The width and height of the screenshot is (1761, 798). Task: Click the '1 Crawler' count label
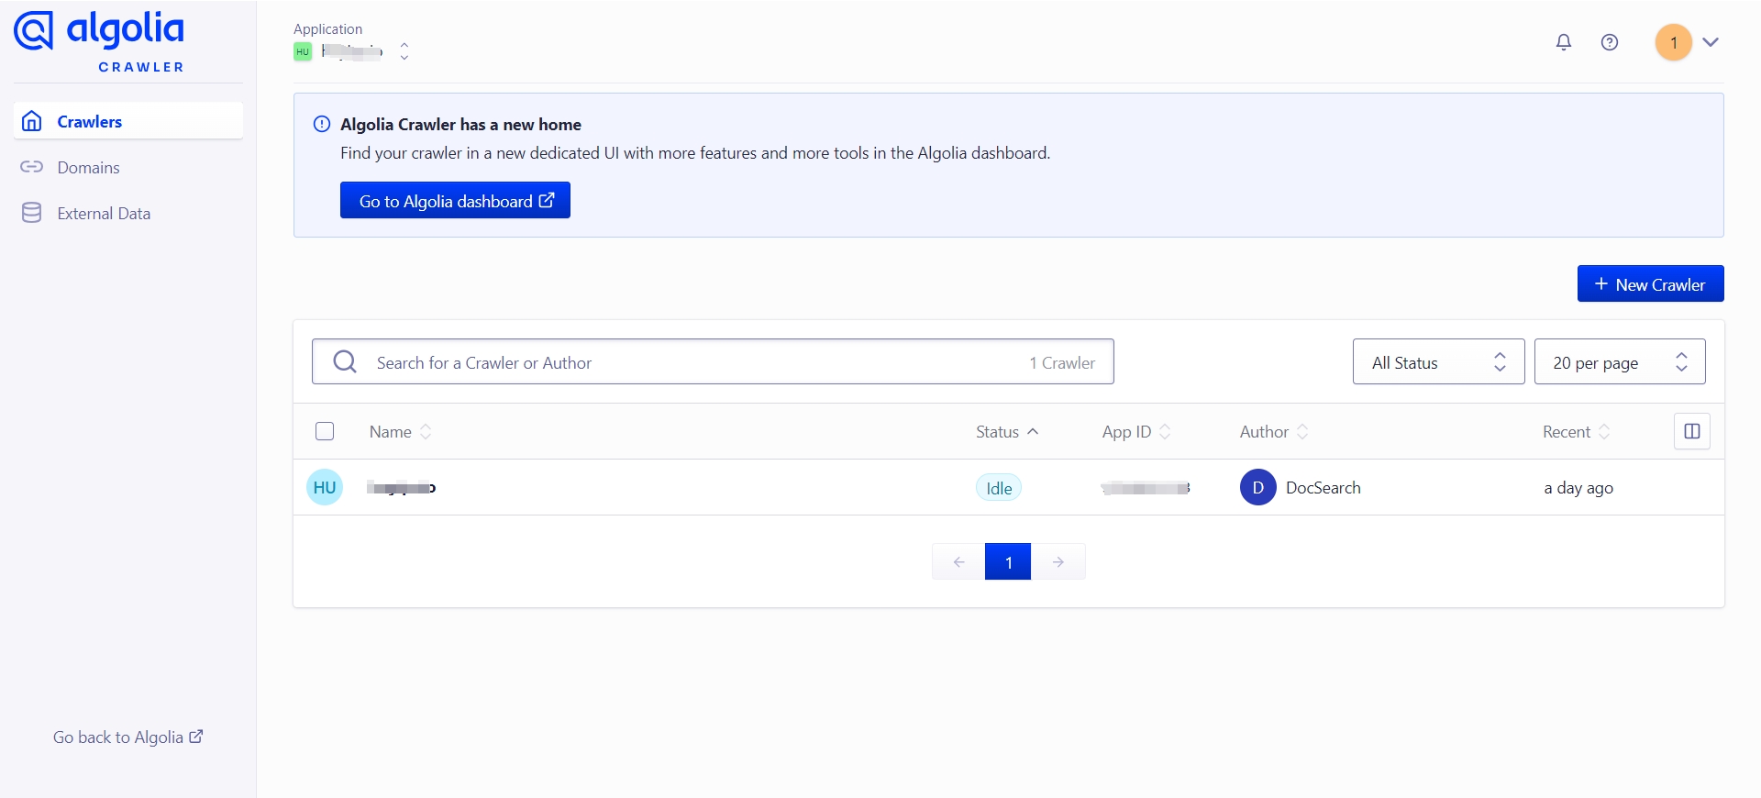click(x=1062, y=362)
